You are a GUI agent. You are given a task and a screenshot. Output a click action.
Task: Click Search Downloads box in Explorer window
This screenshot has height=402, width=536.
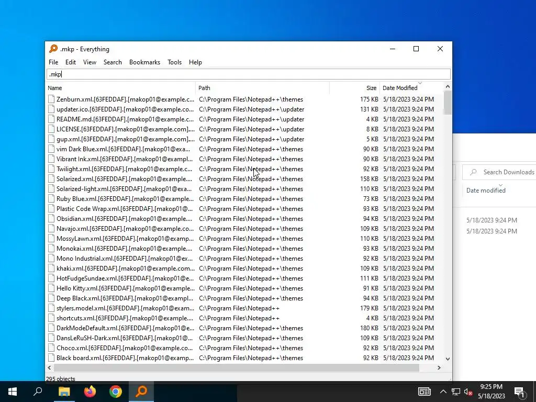499,172
